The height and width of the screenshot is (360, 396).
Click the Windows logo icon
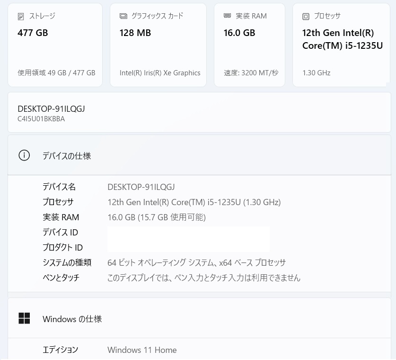tap(24, 318)
